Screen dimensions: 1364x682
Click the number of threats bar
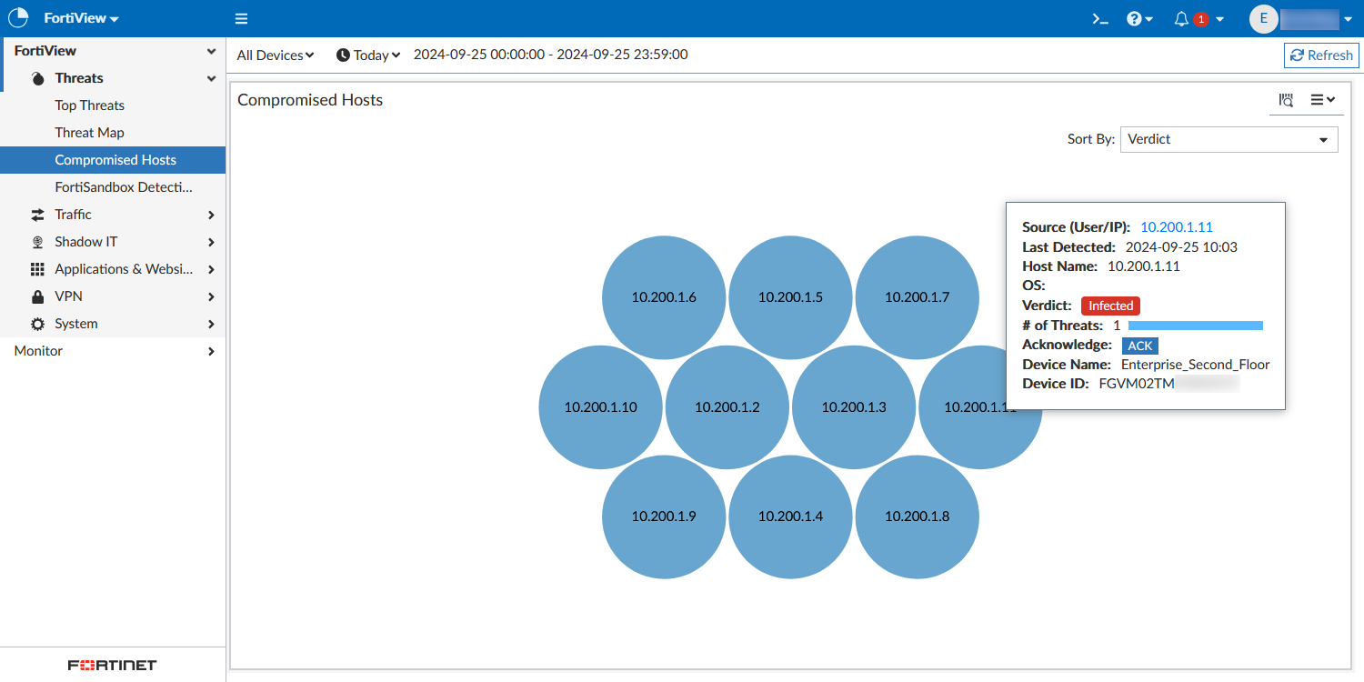tap(1196, 326)
